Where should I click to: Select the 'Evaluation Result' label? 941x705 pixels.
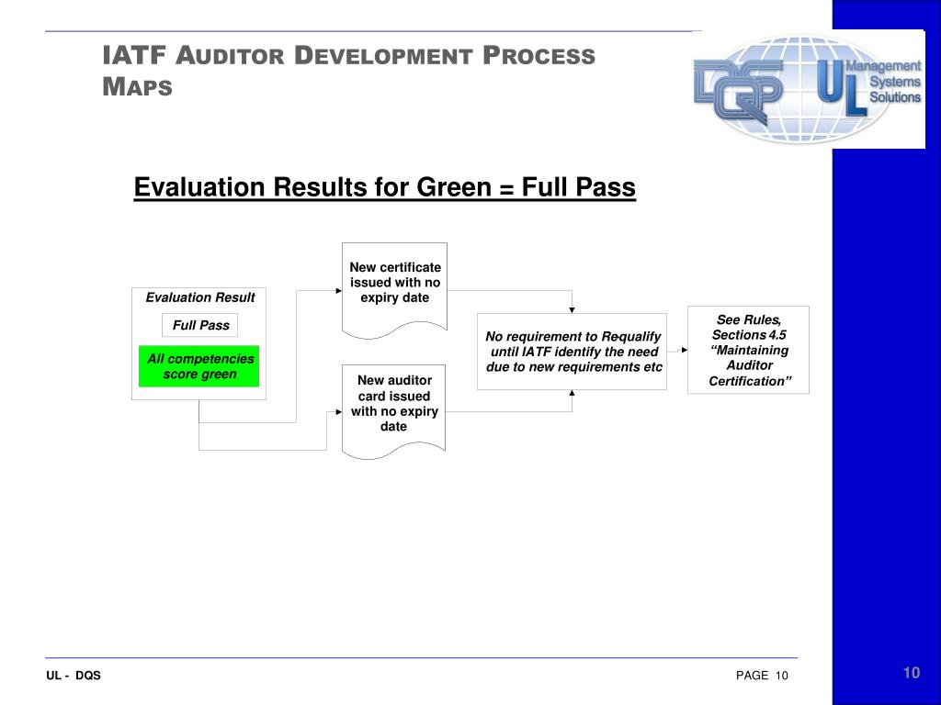coord(199,297)
